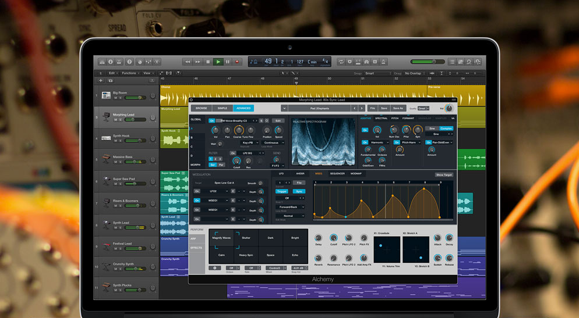The image size is (579, 318).
Task: Toggle the filter On button beside LP2 BQ
Action: coord(232,153)
